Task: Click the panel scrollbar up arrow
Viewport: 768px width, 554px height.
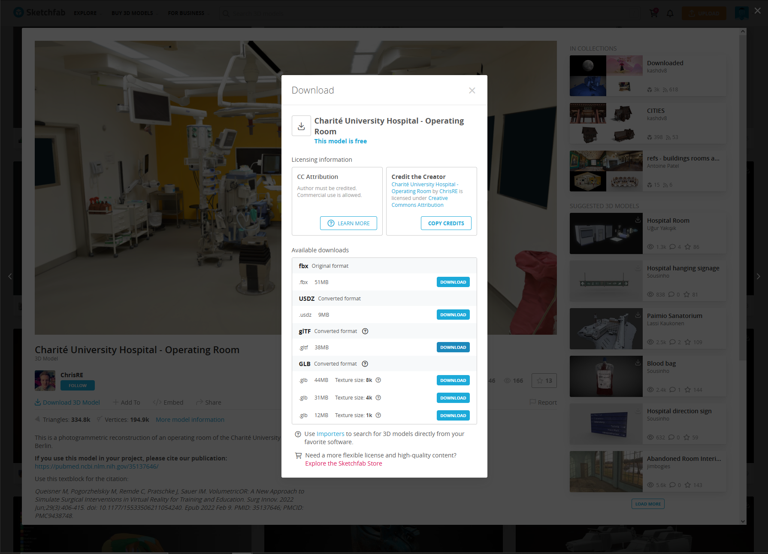Action: point(743,31)
